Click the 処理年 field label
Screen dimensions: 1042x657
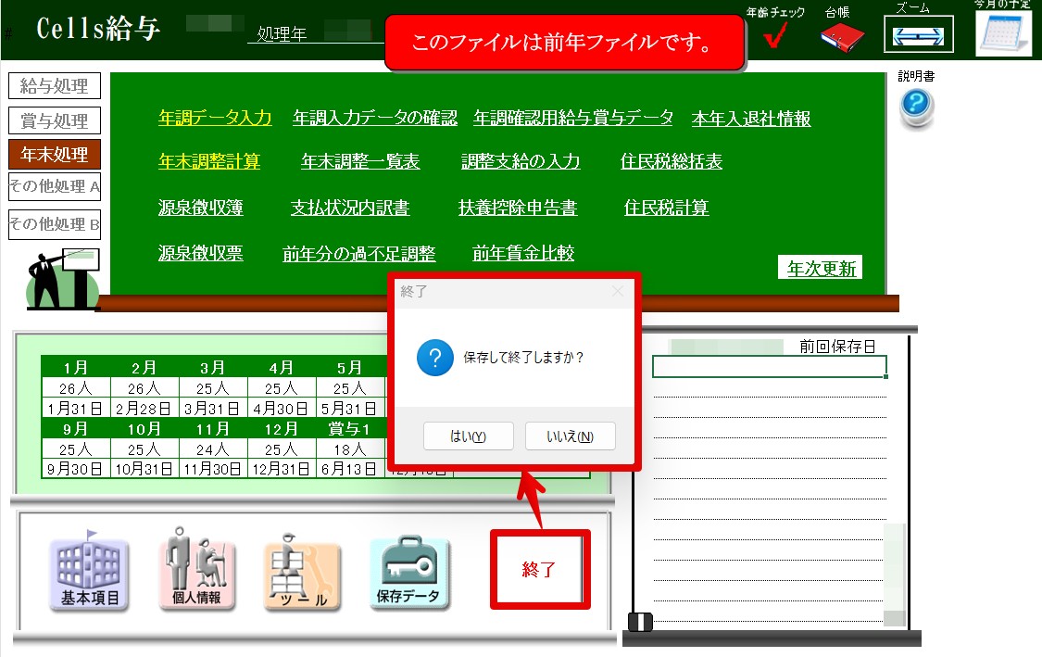click(x=282, y=34)
